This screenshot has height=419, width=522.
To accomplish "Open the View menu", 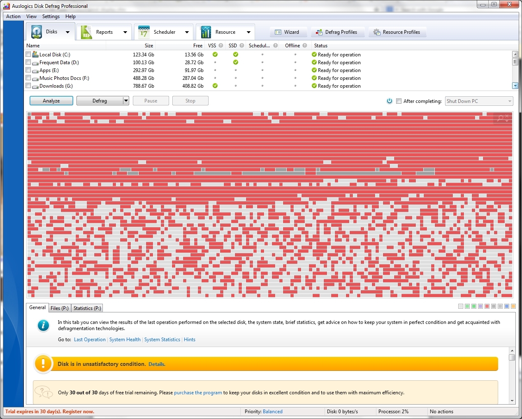I will (x=31, y=16).
